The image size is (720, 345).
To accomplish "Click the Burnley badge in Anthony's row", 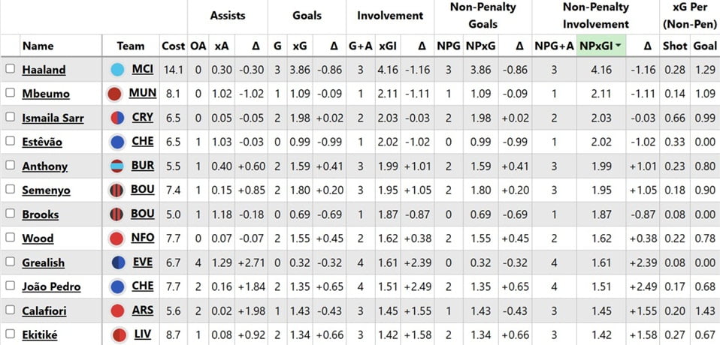I will pos(116,166).
